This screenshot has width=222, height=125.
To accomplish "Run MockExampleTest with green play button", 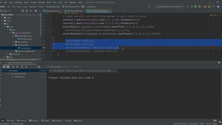I will [x=188, y=7].
